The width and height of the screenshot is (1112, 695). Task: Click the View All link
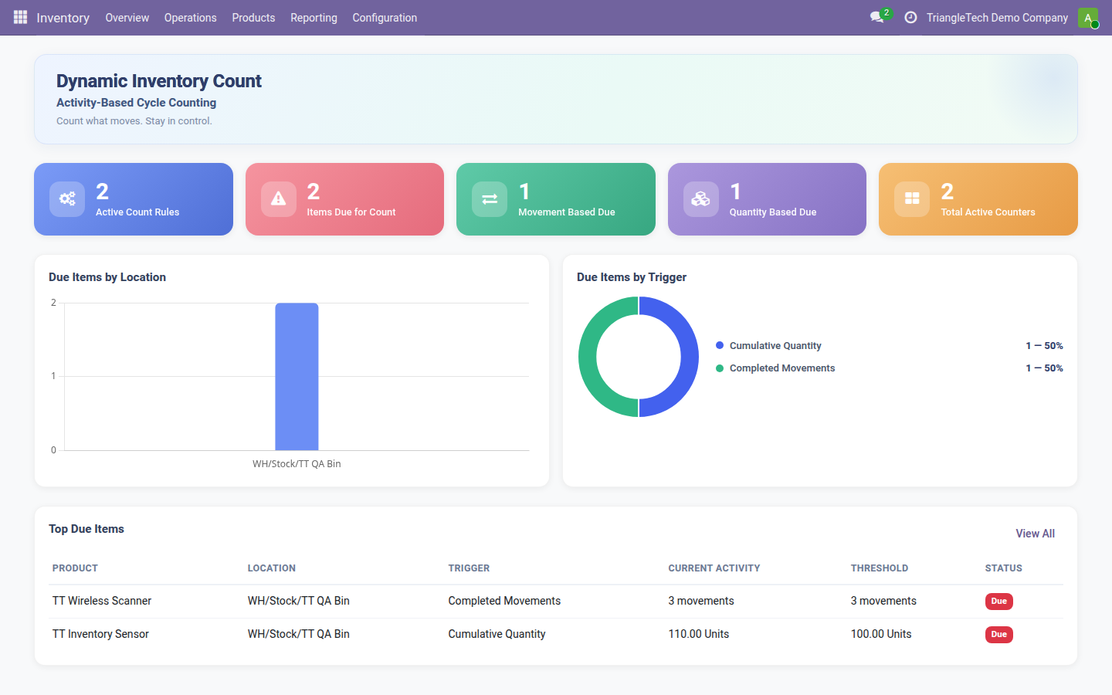[x=1035, y=534]
